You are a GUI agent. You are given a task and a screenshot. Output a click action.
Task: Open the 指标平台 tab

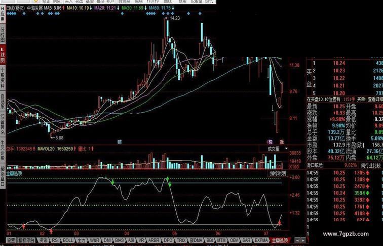(26, 240)
